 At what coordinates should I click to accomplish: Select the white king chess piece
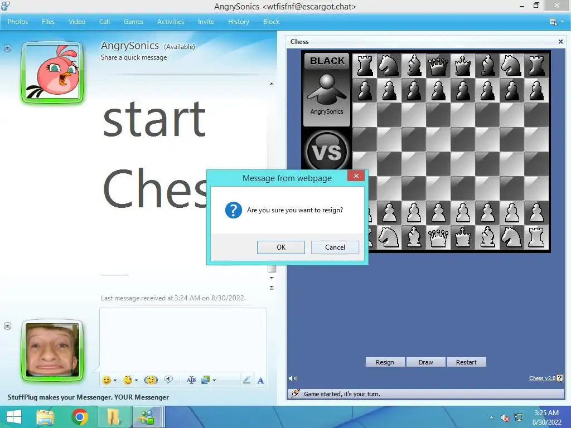click(462, 237)
